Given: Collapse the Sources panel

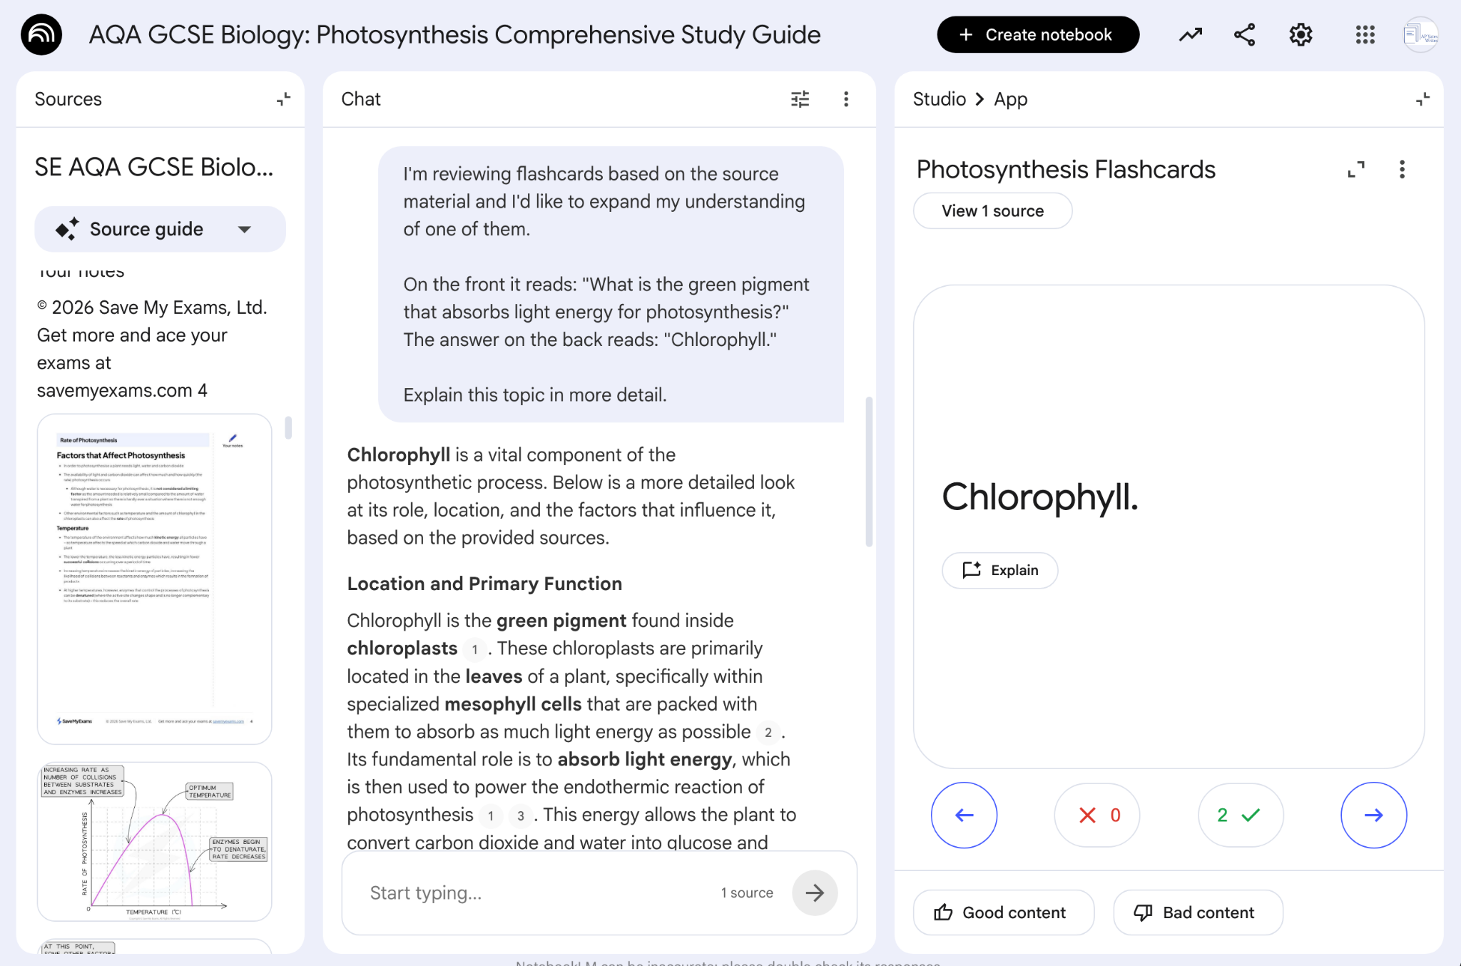Looking at the screenshot, I should tap(283, 99).
